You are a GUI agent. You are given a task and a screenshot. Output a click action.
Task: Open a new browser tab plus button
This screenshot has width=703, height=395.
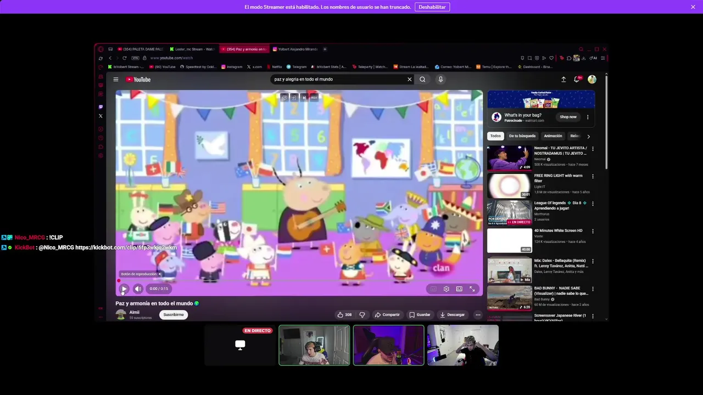tap(325, 49)
